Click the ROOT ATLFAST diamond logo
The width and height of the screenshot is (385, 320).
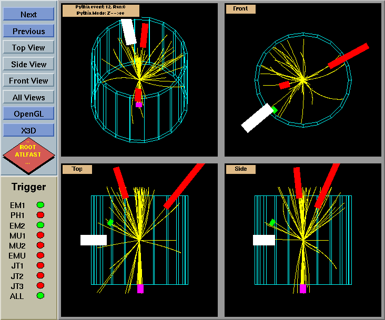click(28, 154)
